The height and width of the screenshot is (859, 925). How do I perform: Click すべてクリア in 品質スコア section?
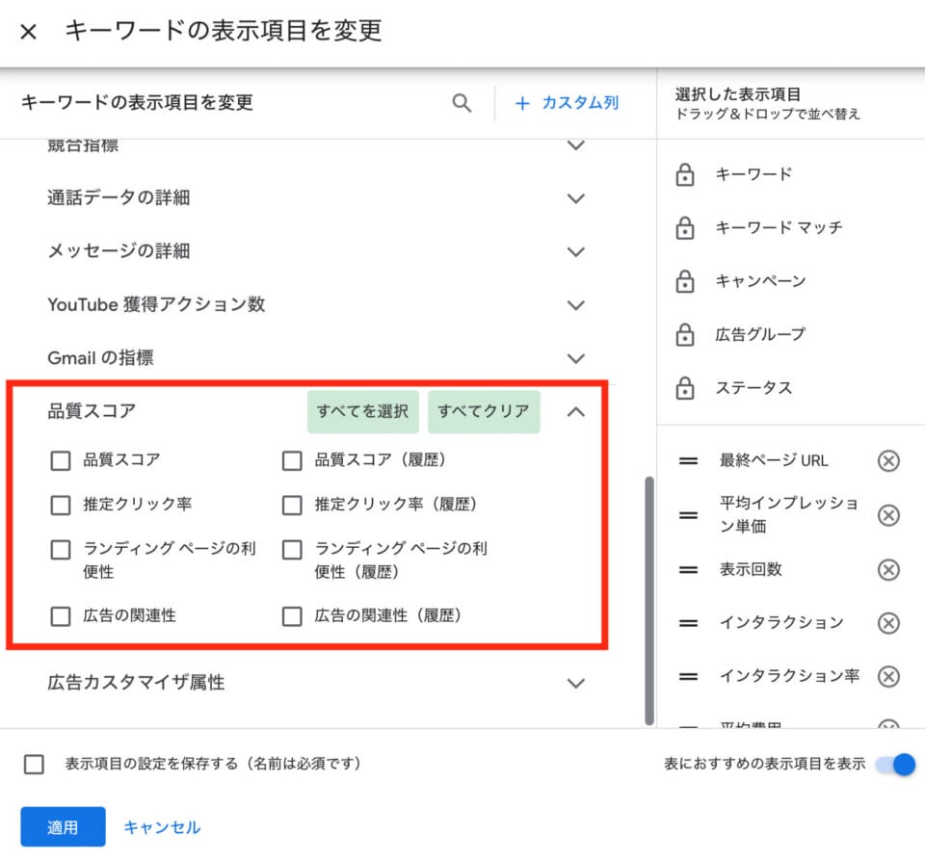click(x=484, y=411)
